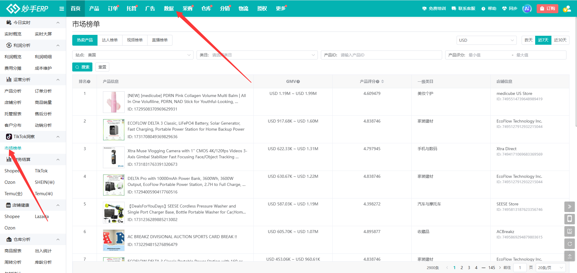Open 利润概览 in the sidebar

coord(13,57)
